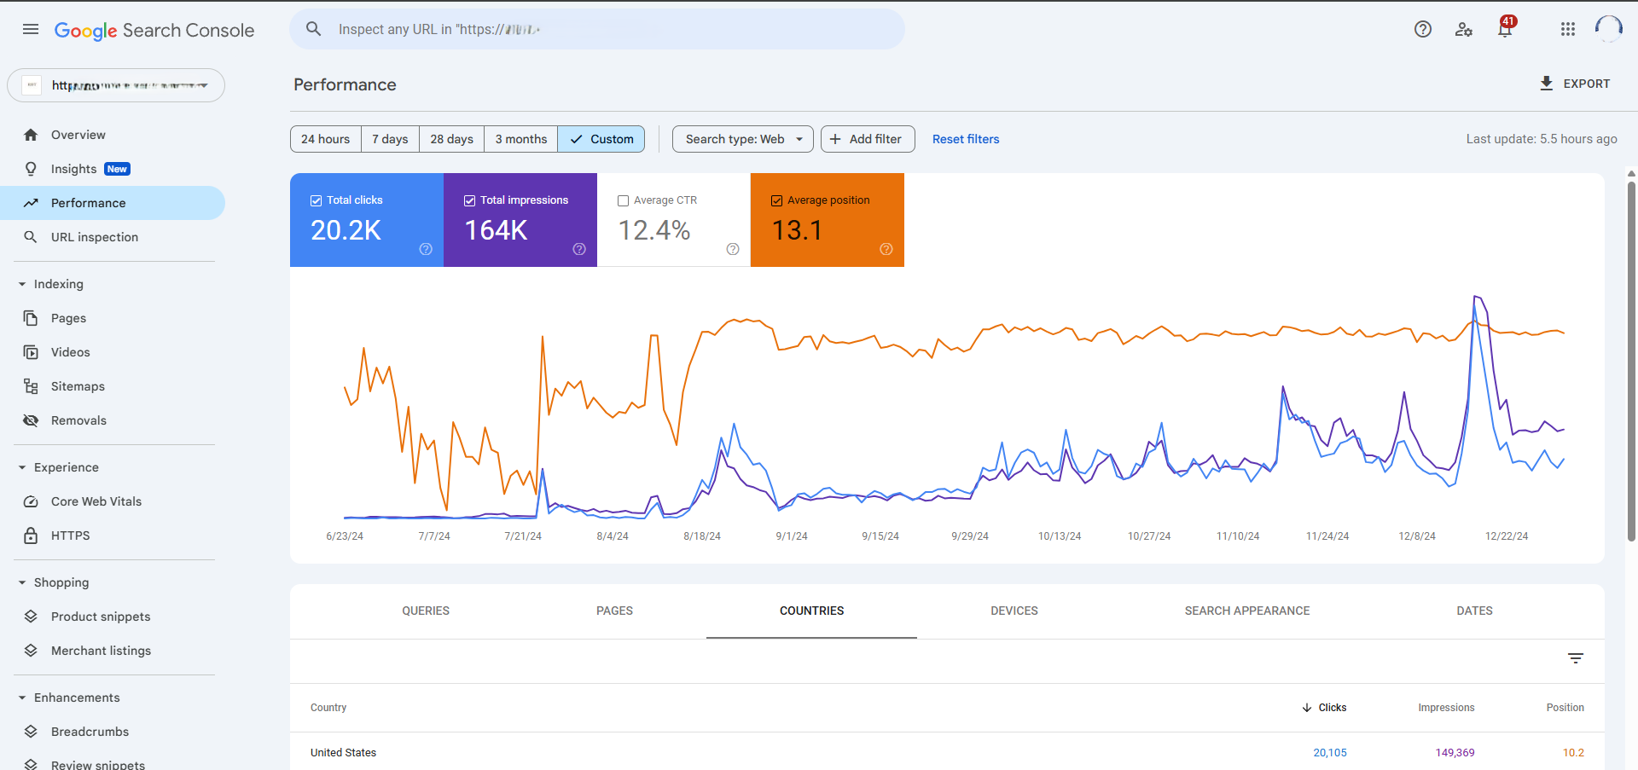Open the Search type: Web dropdown
This screenshot has width=1638, height=770.
point(742,139)
